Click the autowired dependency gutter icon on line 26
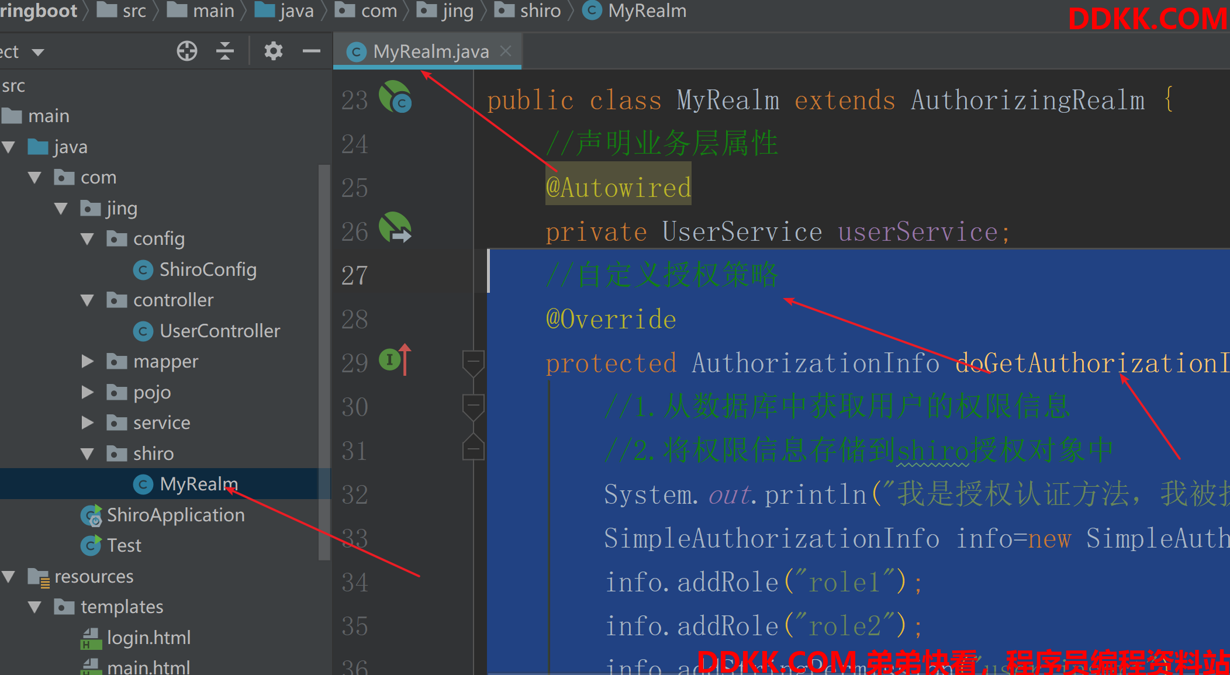This screenshot has height=675, width=1230. [x=395, y=228]
